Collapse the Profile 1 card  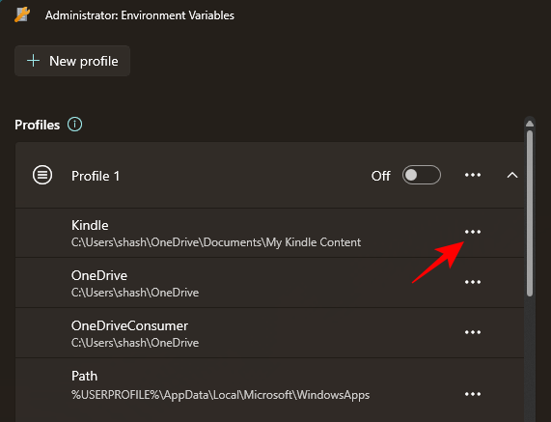pos(512,175)
